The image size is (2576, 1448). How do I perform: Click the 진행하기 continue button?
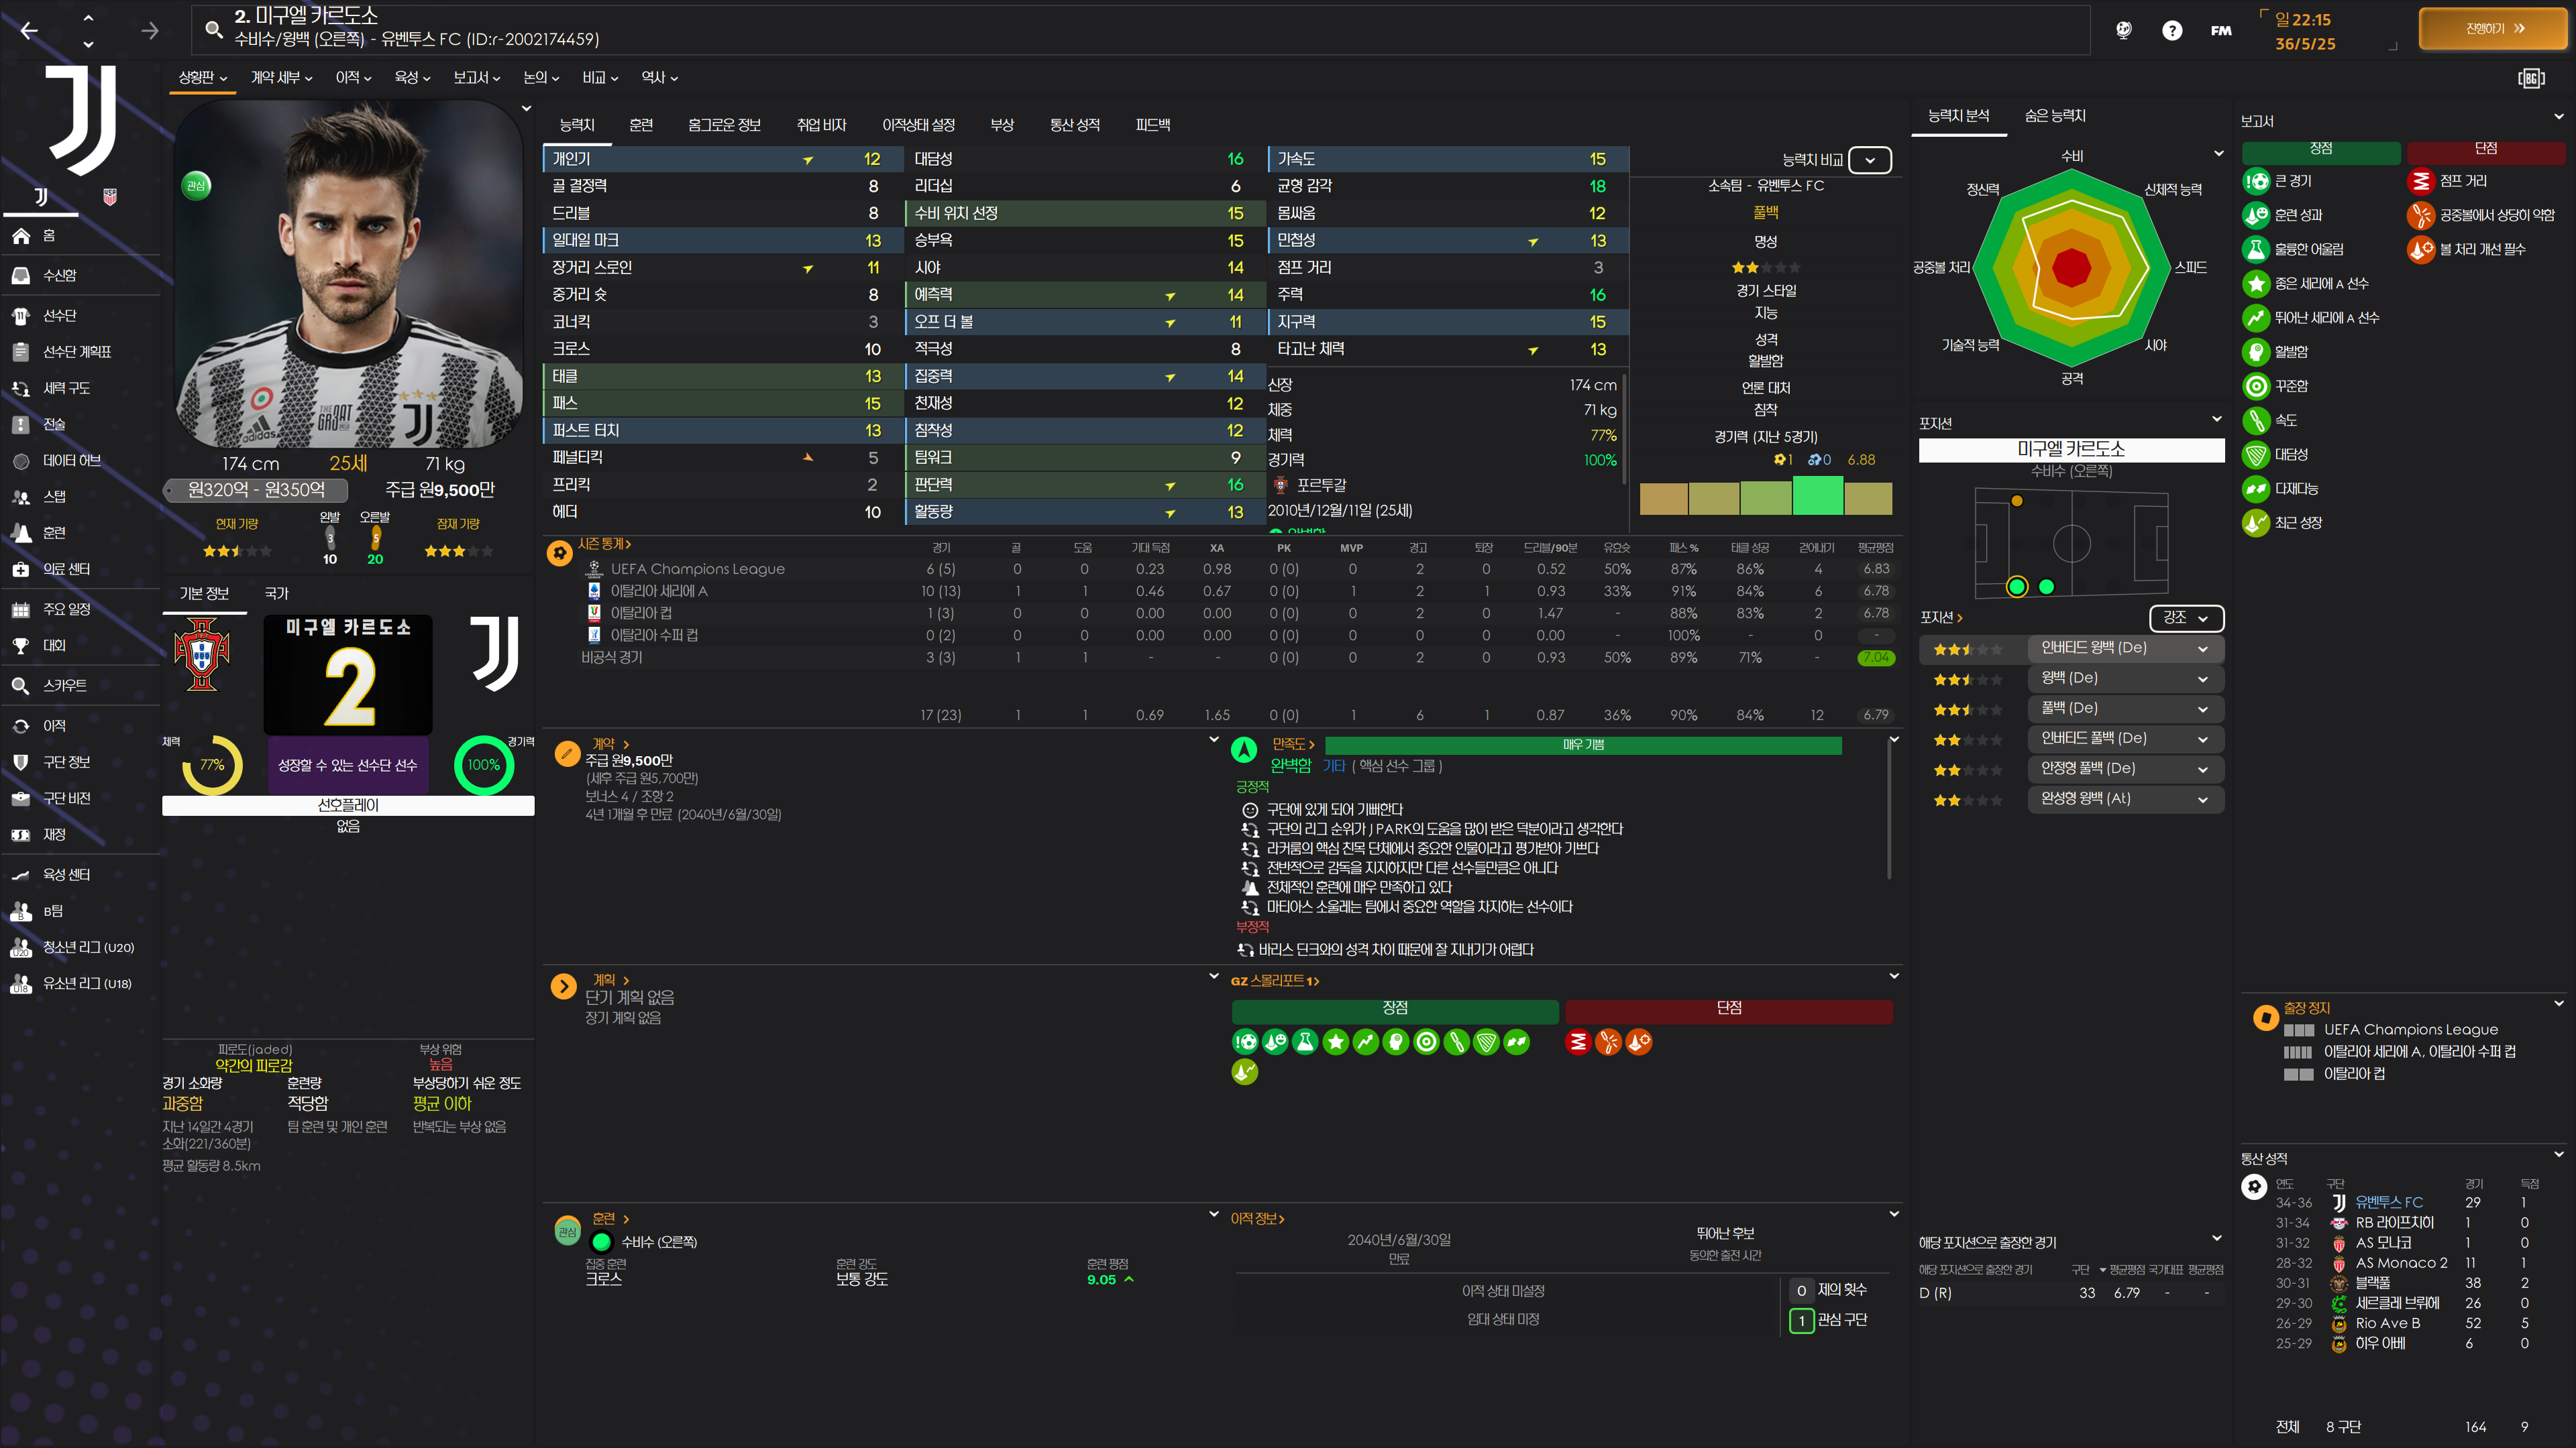[x=2493, y=29]
